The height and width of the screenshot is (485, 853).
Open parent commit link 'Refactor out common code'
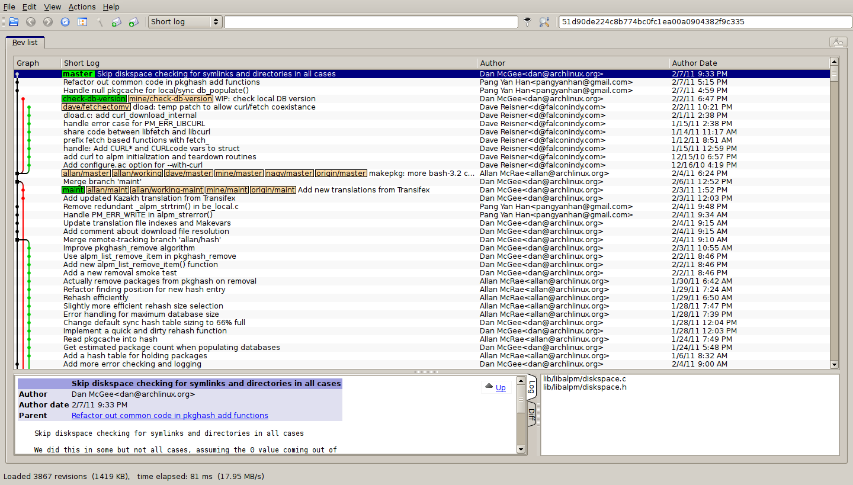tap(169, 416)
